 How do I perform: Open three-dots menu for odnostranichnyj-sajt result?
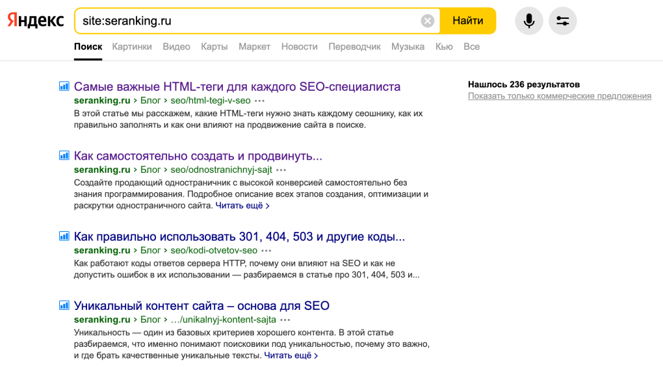coord(281,170)
